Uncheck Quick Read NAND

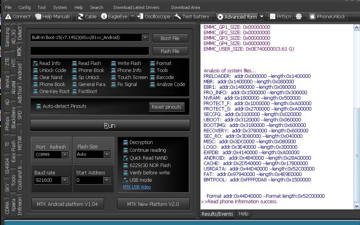(125, 158)
